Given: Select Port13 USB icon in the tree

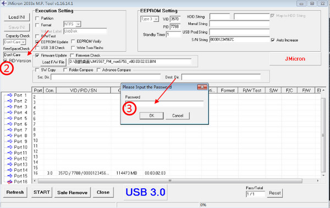Looking at the screenshot, I should click(10, 165).
